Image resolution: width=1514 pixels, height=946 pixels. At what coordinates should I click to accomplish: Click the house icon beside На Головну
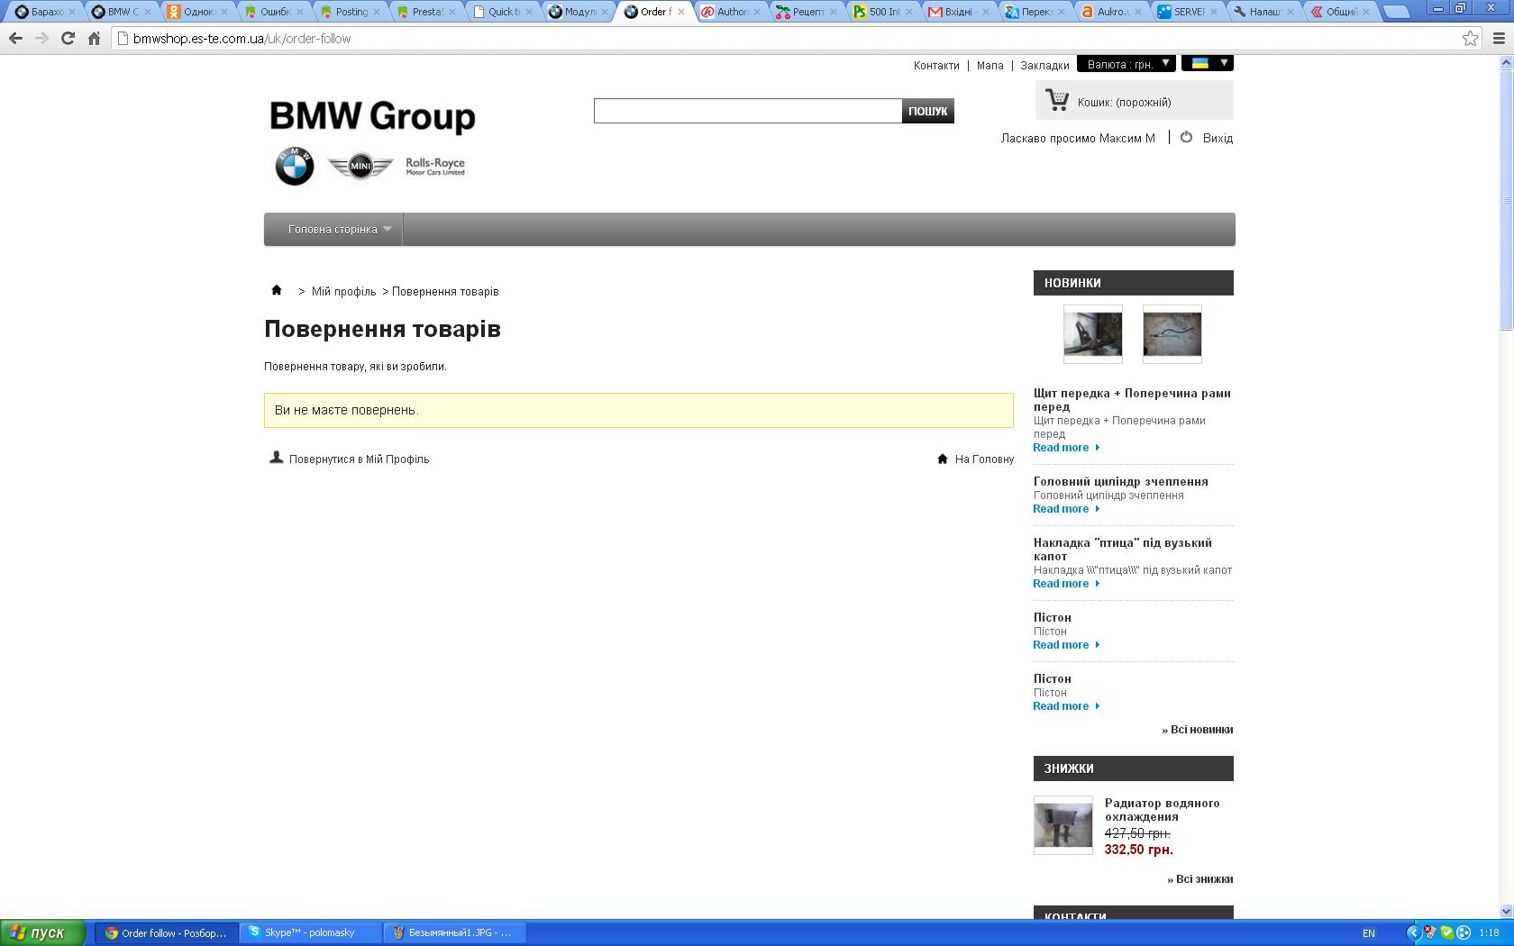943,459
